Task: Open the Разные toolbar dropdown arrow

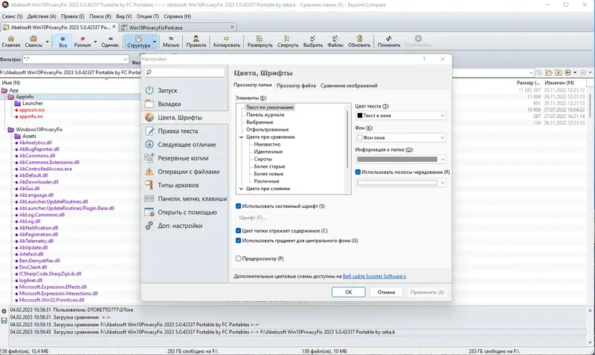Action: 95,42
